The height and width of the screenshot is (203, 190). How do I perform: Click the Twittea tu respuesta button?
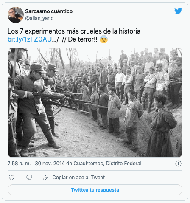click(x=95, y=190)
